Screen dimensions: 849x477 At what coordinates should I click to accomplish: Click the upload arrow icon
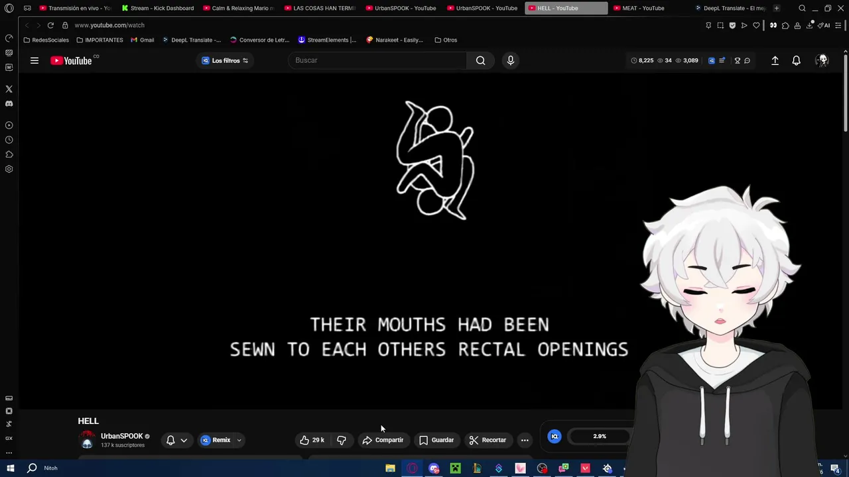pyautogui.click(x=775, y=60)
